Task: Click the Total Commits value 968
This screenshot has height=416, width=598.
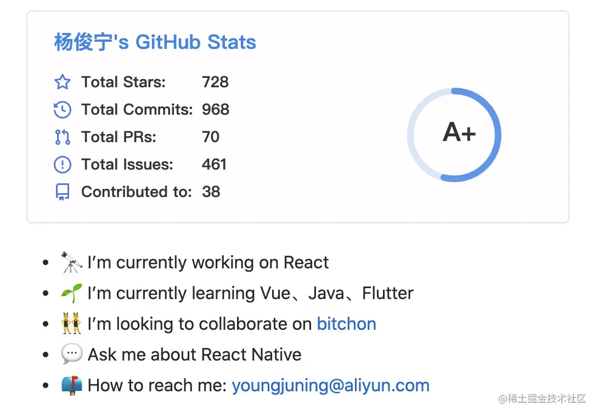Action: pyautogui.click(x=216, y=110)
